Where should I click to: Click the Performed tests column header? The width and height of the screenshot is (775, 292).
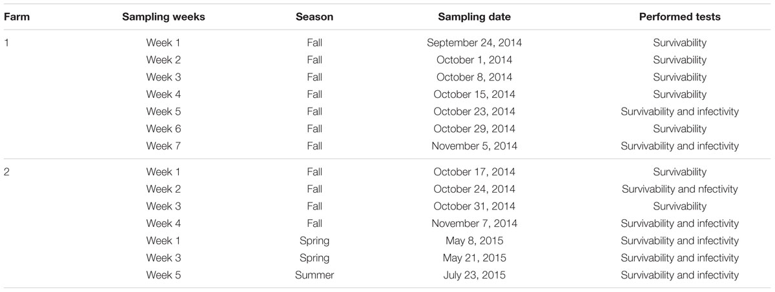pyautogui.click(x=679, y=17)
